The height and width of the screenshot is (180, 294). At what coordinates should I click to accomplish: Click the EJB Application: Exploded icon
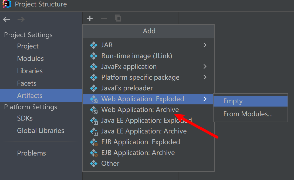pos(94,142)
